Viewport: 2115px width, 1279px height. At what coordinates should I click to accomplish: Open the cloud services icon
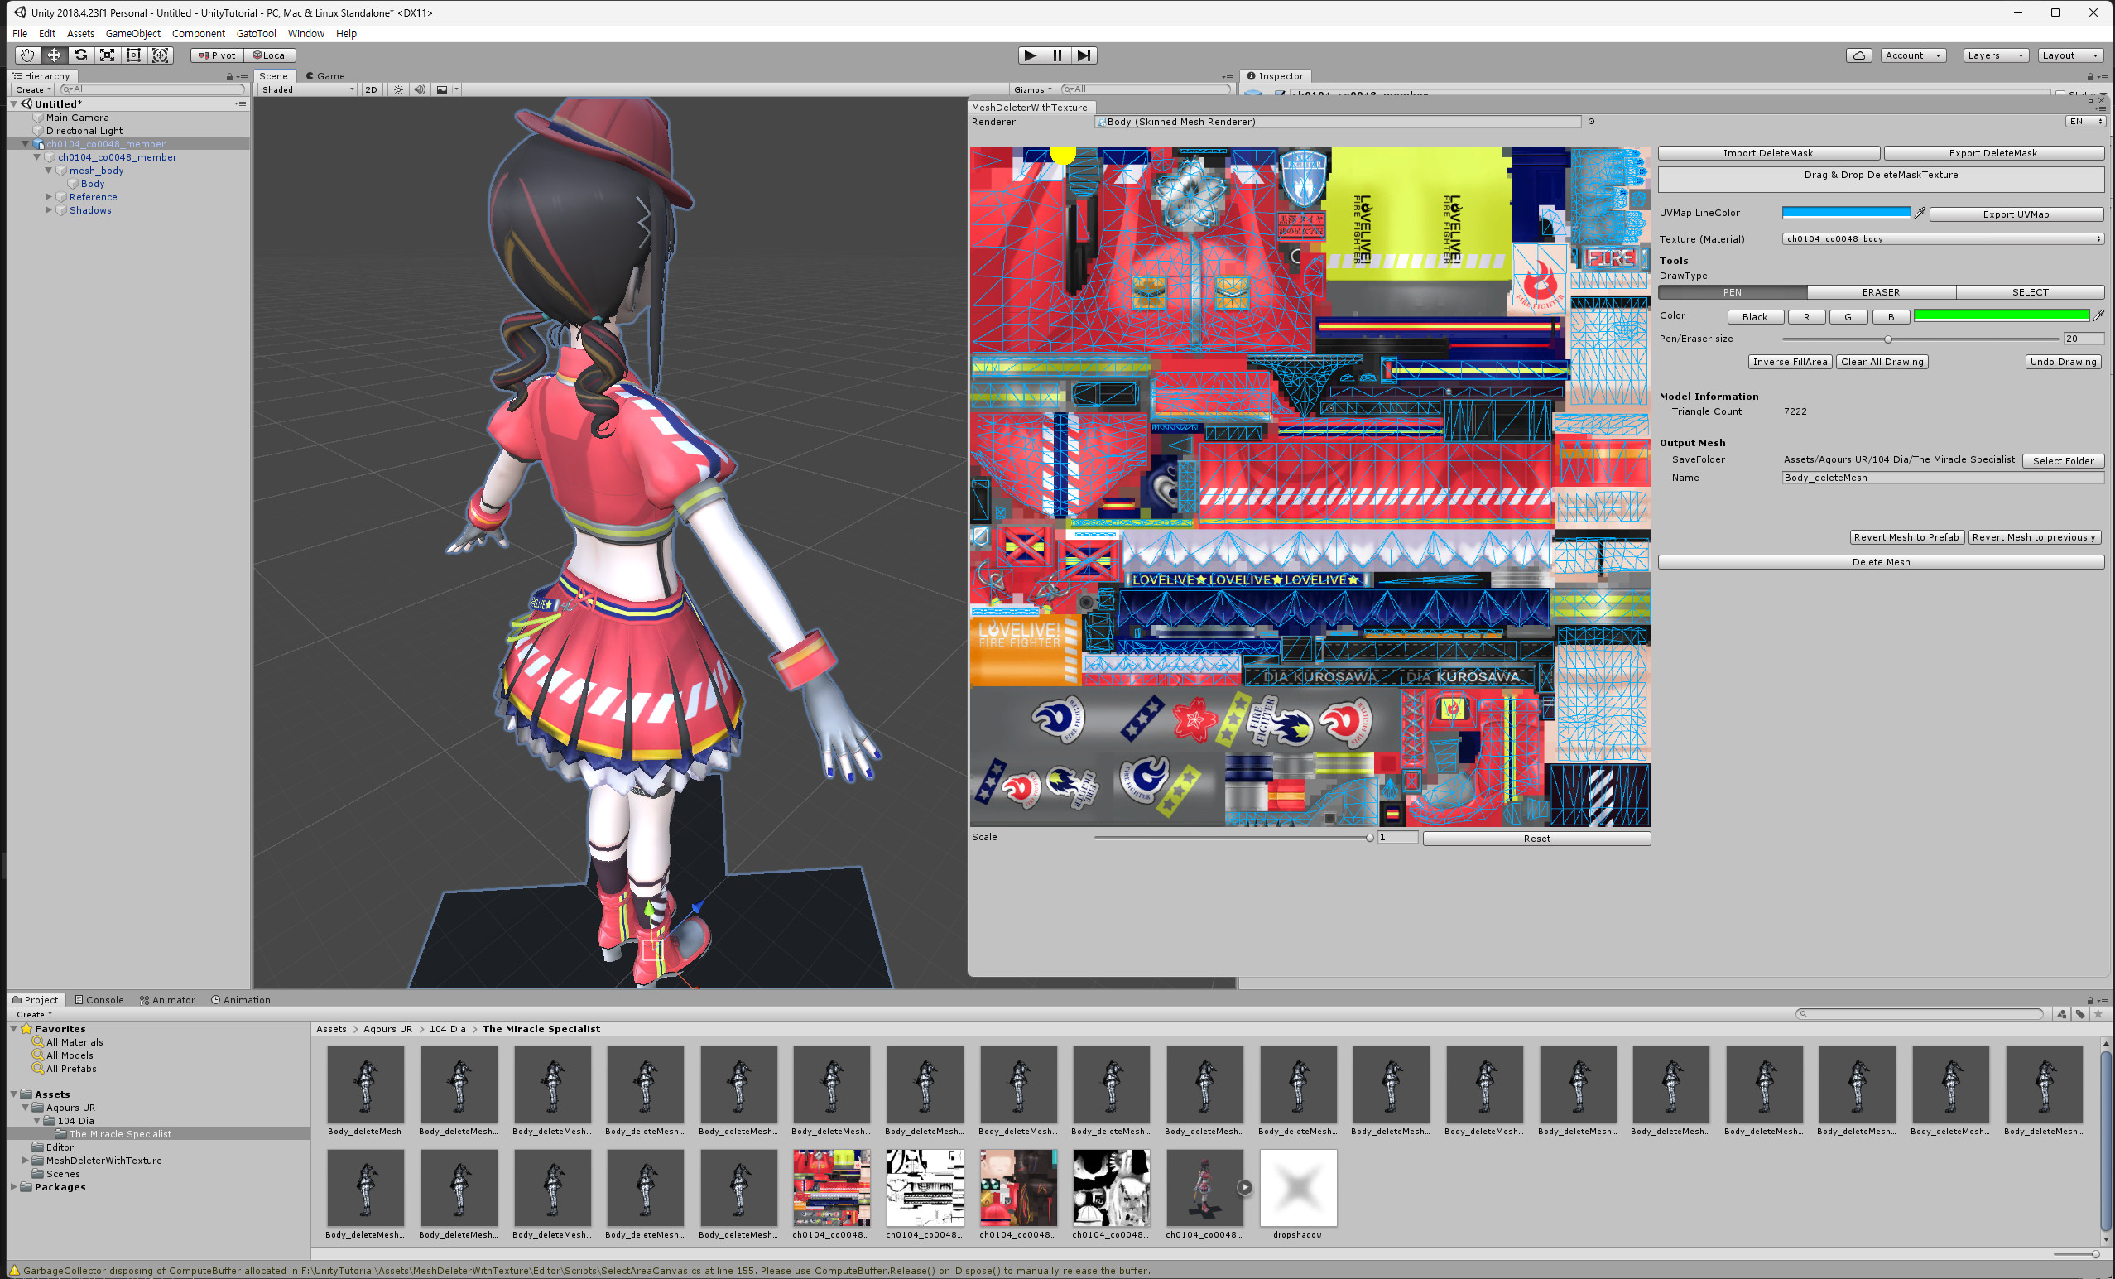(x=1858, y=55)
